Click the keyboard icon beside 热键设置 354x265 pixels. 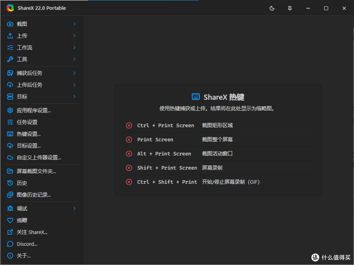coord(10,134)
